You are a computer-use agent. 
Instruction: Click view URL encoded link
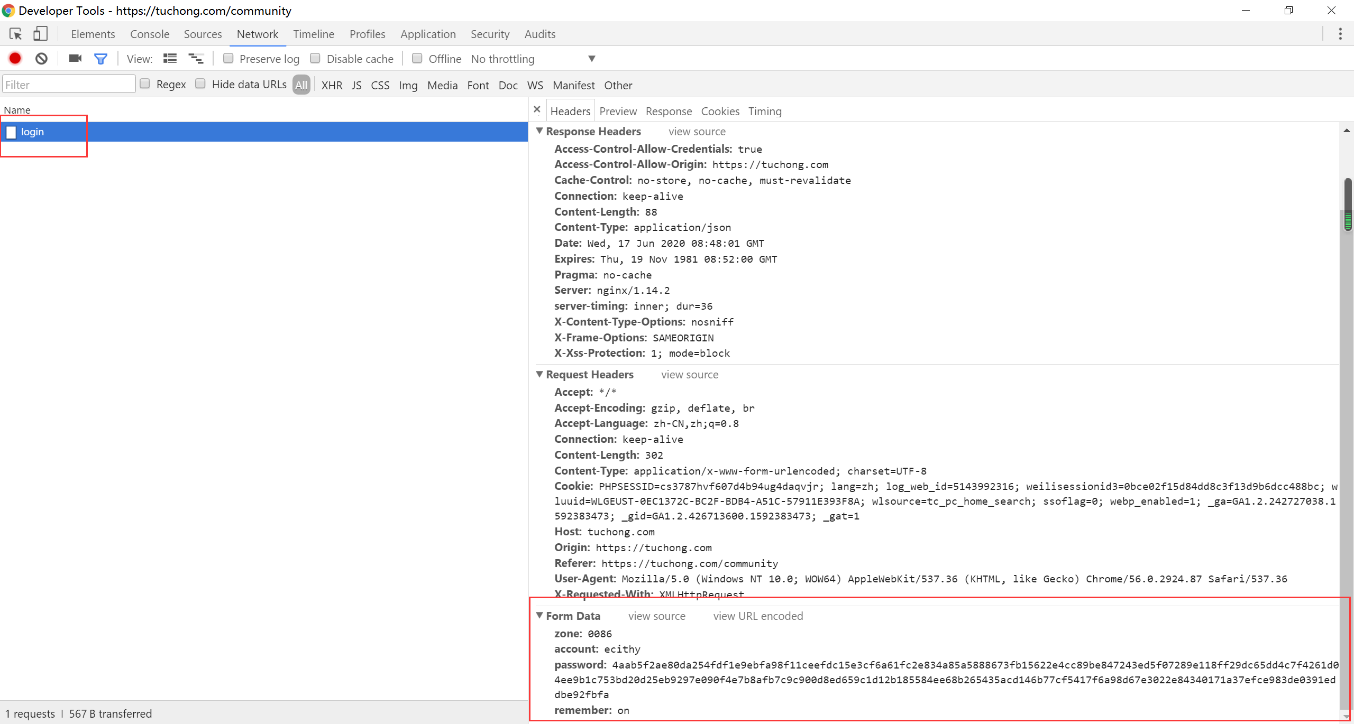(757, 616)
